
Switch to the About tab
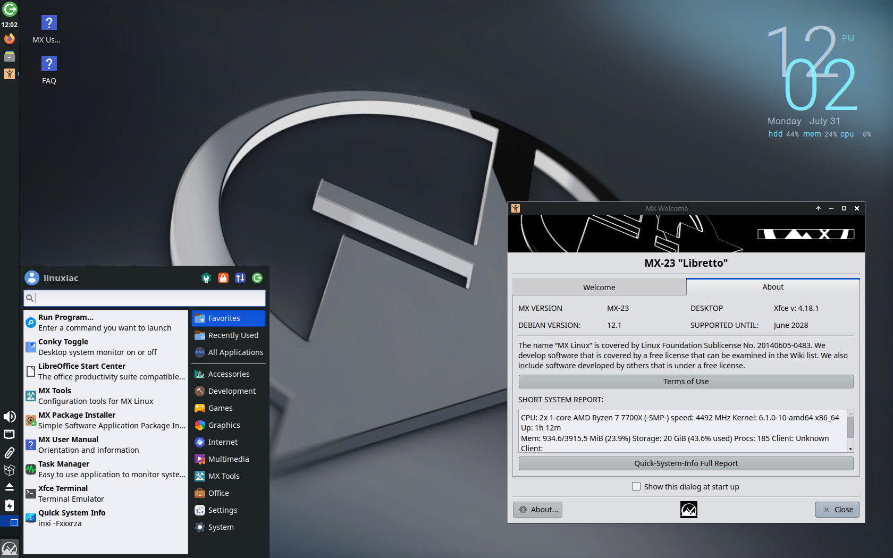[773, 287]
